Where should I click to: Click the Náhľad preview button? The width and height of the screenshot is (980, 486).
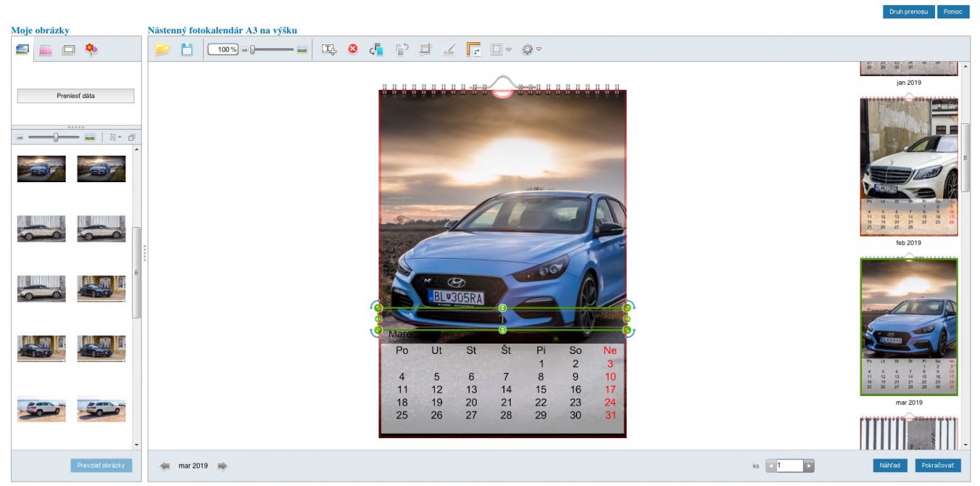click(891, 465)
